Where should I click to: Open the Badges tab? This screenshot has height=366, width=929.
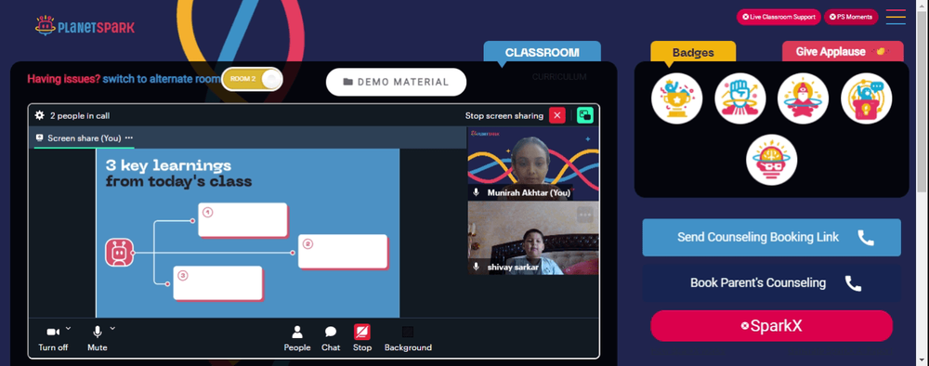point(693,52)
